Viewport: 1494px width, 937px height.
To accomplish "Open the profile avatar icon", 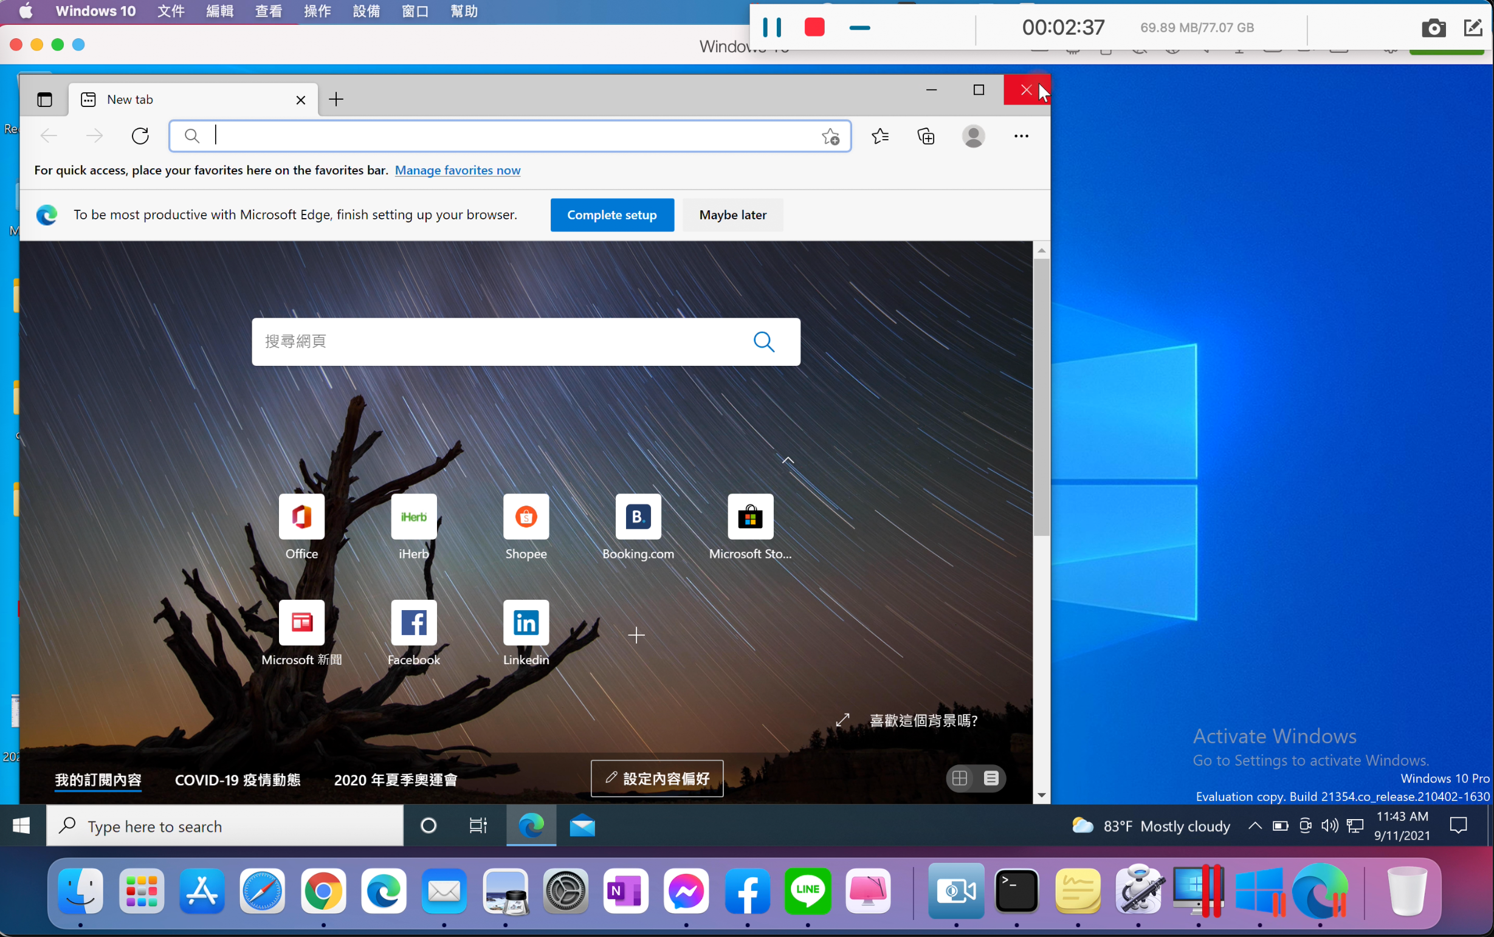I will click(973, 136).
